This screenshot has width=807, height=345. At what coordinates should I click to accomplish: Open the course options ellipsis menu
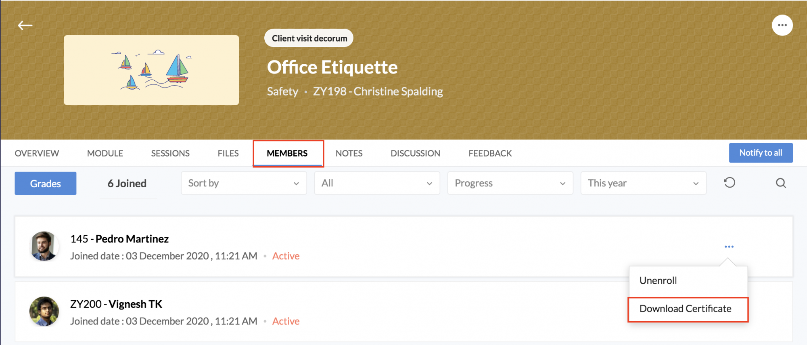tap(782, 25)
